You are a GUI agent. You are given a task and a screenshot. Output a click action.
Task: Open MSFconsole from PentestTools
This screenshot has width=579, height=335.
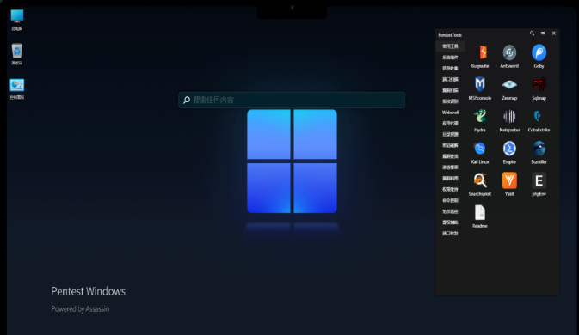pyautogui.click(x=480, y=84)
